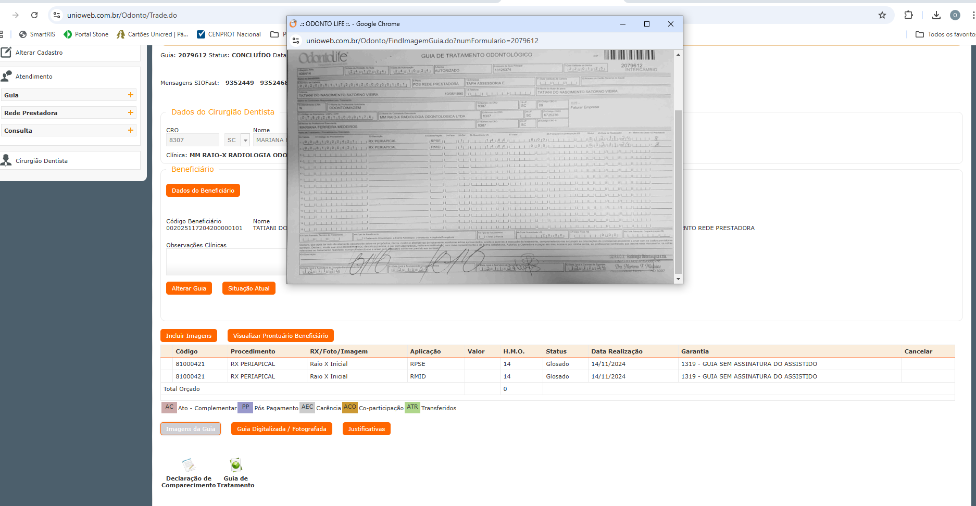Click the Incluir Imagens button
976x506 pixels.
point(189,336)
